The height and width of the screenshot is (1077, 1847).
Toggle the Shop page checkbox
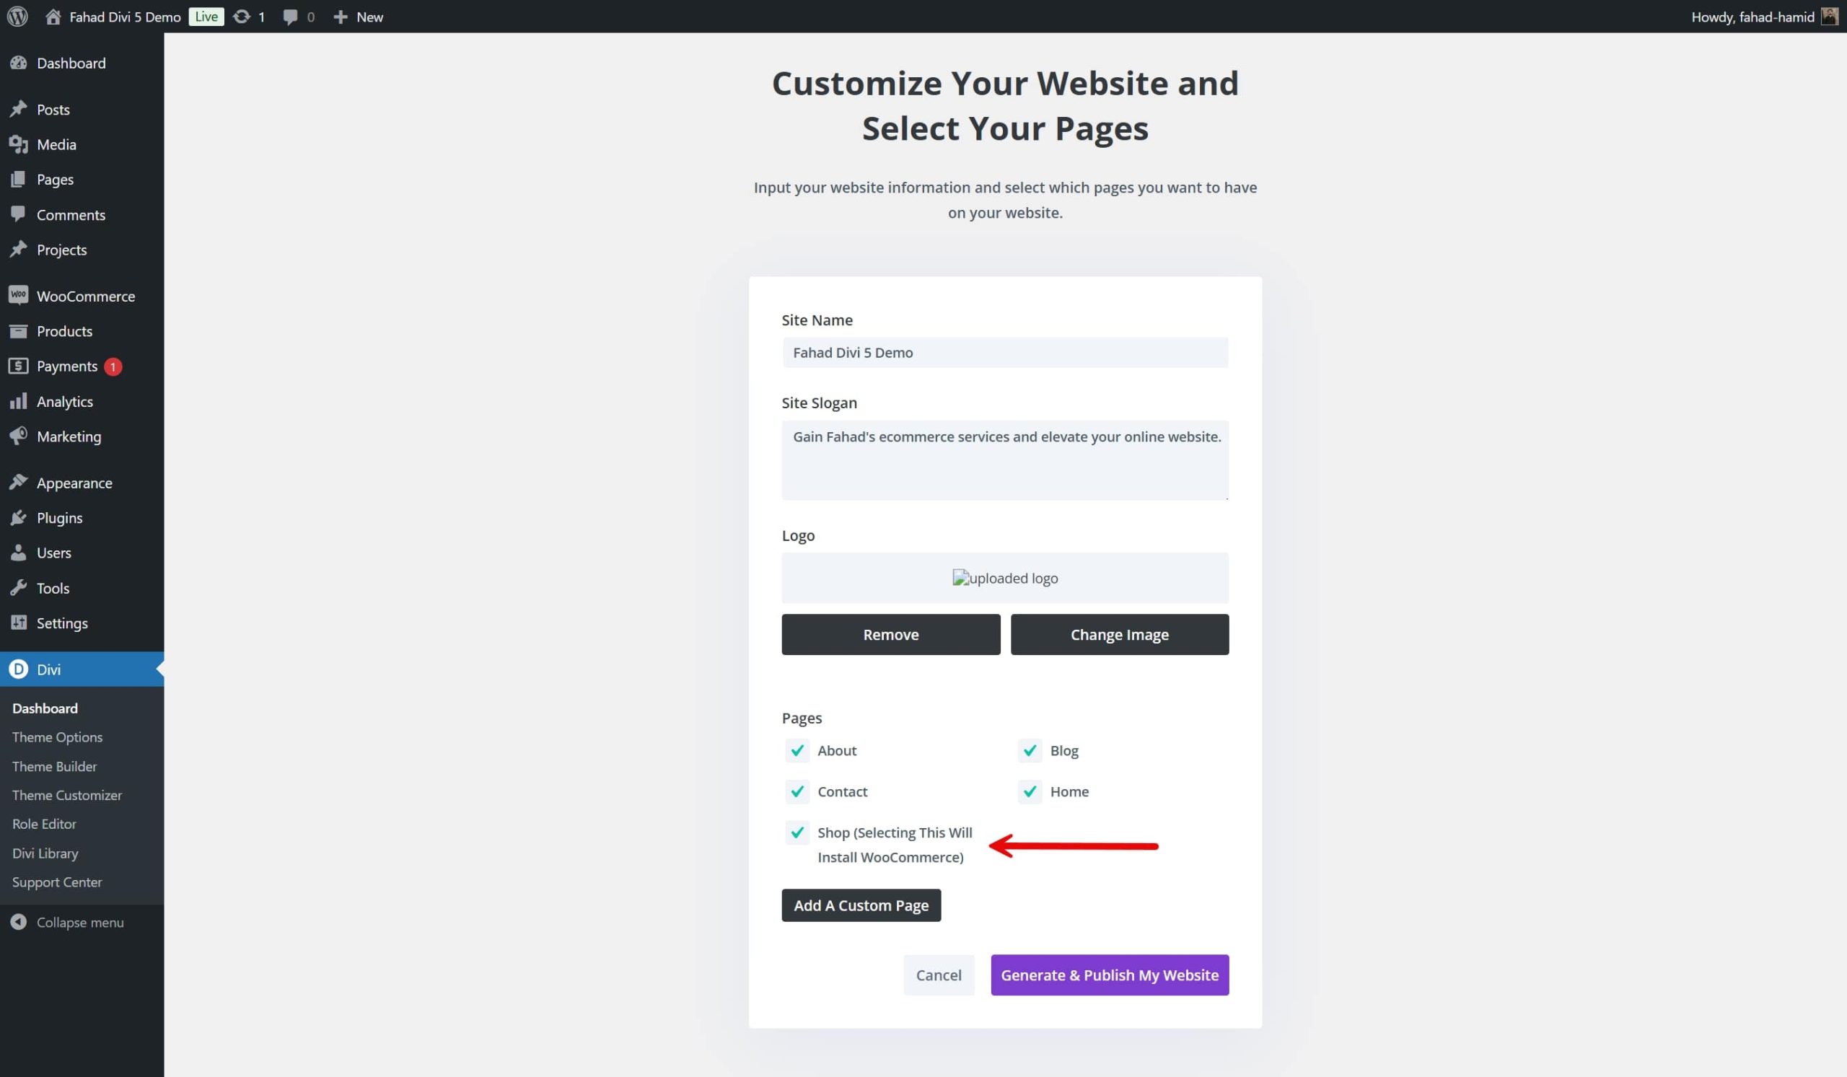(796, 832)
